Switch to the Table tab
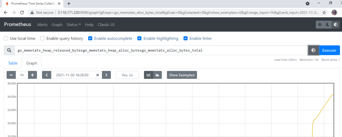This screenshot has width=342, height=137. [x=13, y=63]
